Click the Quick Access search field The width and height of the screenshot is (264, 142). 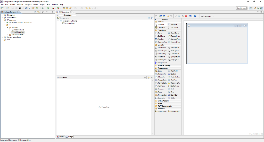pyautogui.click(x=241, y=8)
